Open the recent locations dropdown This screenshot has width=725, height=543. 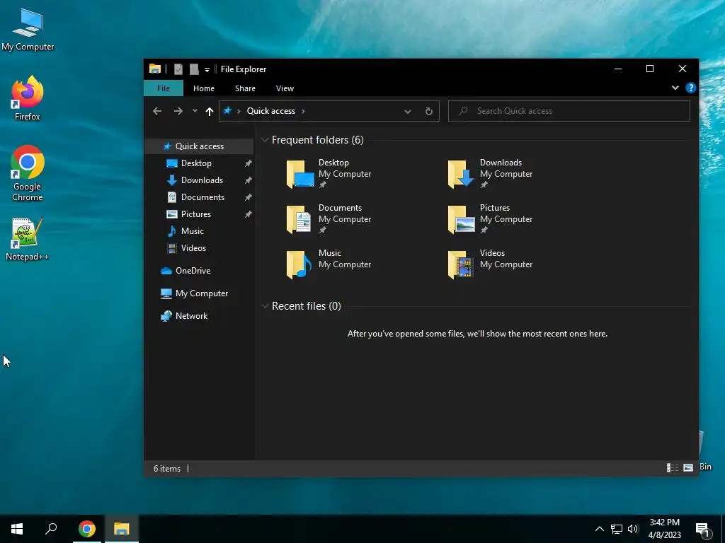(x=195, y=111)
